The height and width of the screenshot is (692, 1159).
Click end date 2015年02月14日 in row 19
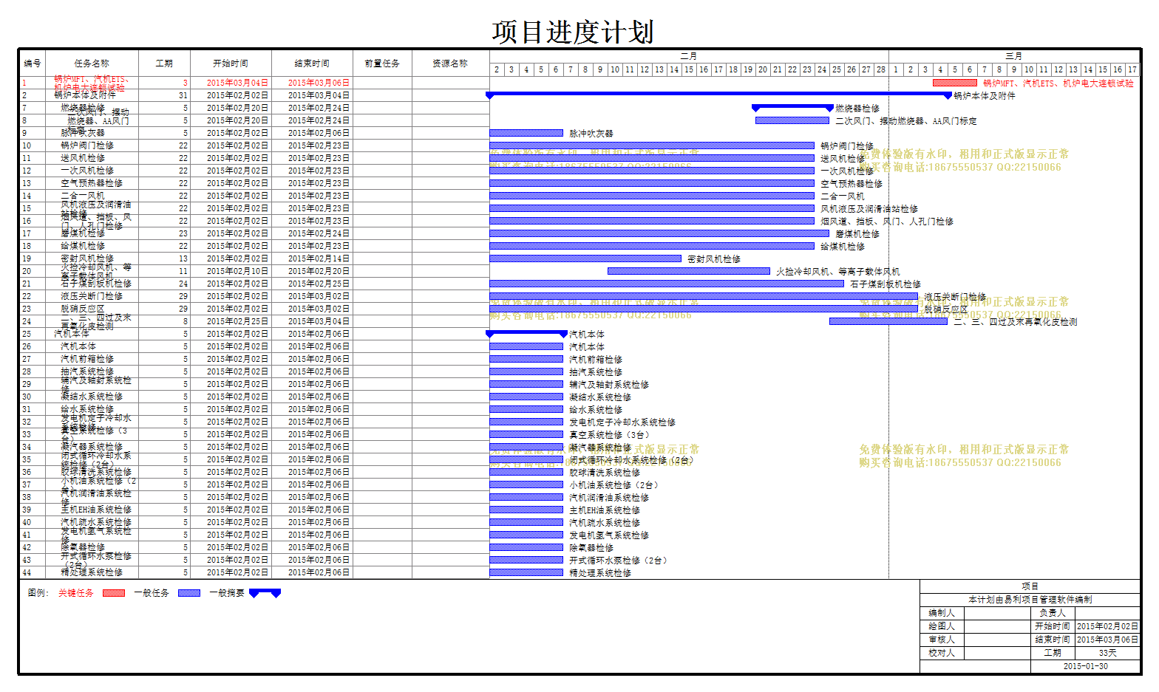coord(319,258)
